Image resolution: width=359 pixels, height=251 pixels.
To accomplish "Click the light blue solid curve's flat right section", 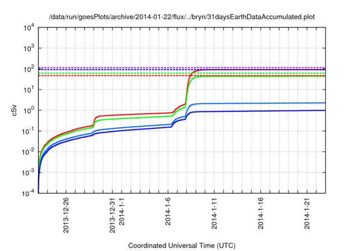I will click(x=269, y=103).
